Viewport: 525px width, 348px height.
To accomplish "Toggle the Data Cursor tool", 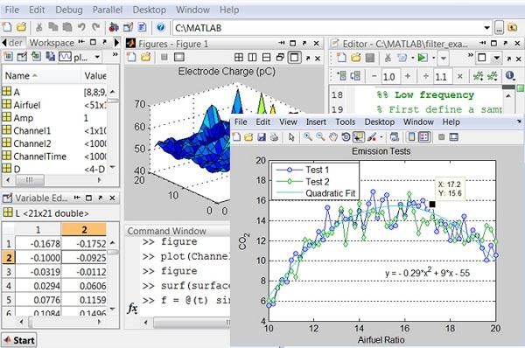I will tap(358, 137).
